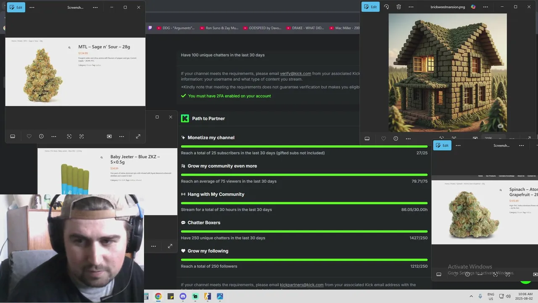Open the DDG "Arguments" YouTube bookmark
Image resolution: width=538 pixels, height=303 pixels.
point(176,28)
